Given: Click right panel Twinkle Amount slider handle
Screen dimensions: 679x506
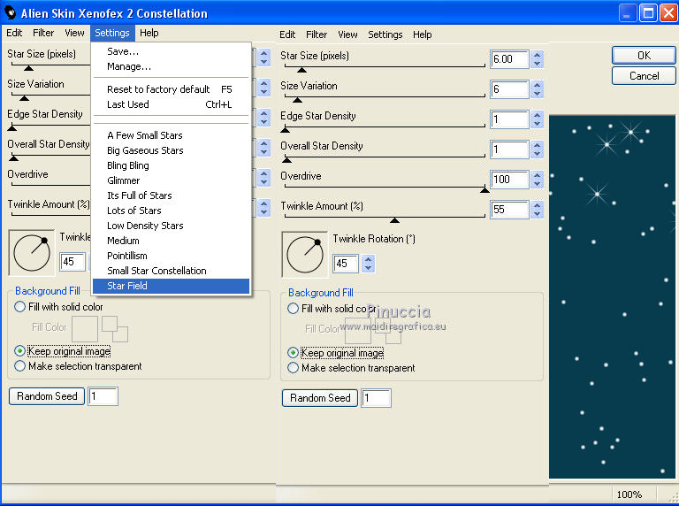Looking at the screenshot, I should (x=394, y=220).
